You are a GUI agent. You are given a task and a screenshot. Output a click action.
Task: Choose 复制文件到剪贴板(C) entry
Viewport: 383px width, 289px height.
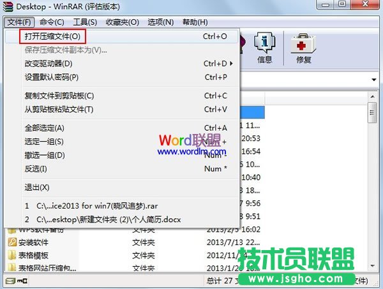(x=121, y=96)
